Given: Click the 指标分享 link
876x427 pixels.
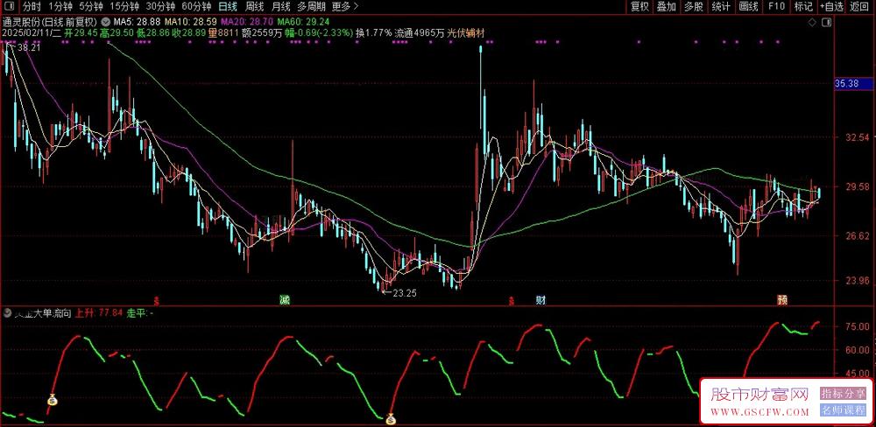Looking at the screenshot, I should click(843, 394).
